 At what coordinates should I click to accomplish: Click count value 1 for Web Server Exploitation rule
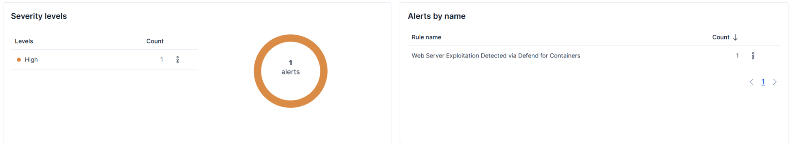(737, 56)
